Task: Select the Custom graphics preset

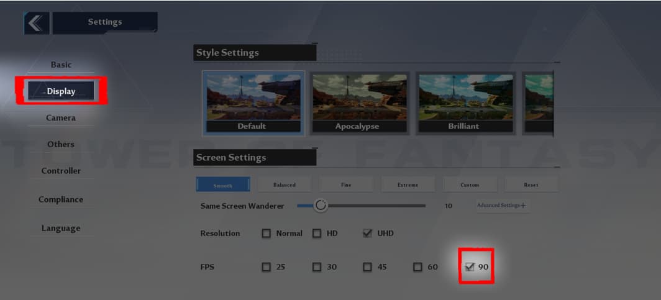Action: click(x=470, y=184)
